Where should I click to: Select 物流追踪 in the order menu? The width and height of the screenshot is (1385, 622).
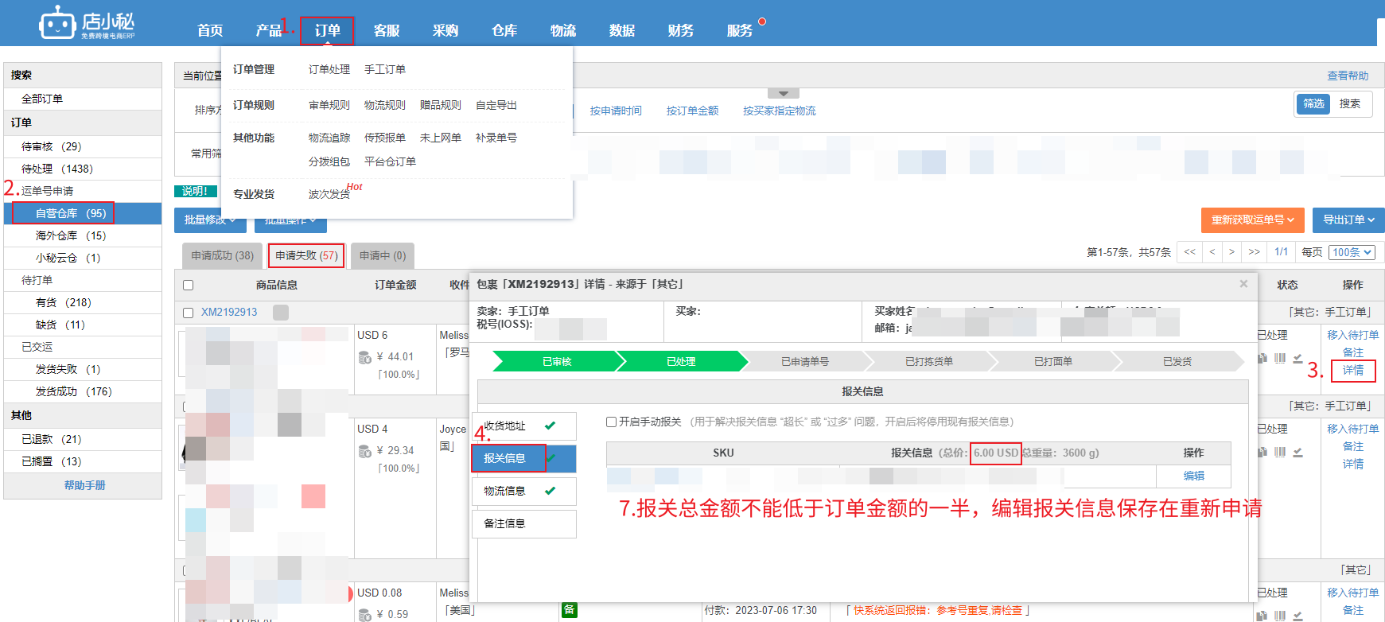[x=329, y=138]
